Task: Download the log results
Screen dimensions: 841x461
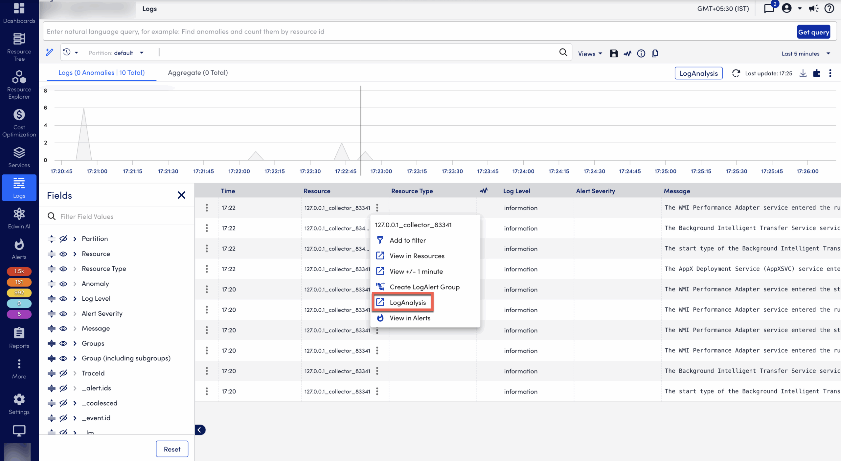Action: click(x=803, y=73)
